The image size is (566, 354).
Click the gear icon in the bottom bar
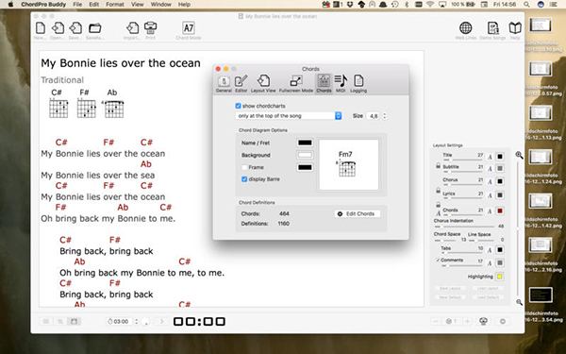pos(503,321)
